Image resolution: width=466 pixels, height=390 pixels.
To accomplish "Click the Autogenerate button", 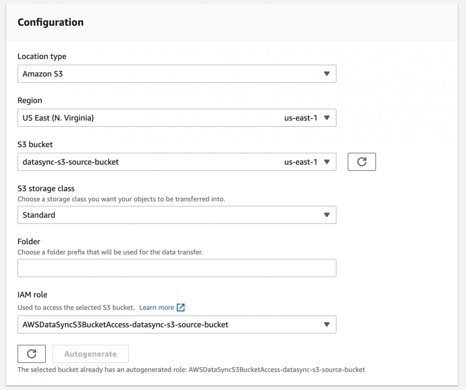I will [90, 354].
